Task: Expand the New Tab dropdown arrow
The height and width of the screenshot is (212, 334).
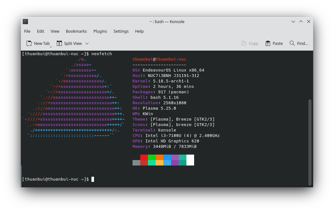Action: 51,47
